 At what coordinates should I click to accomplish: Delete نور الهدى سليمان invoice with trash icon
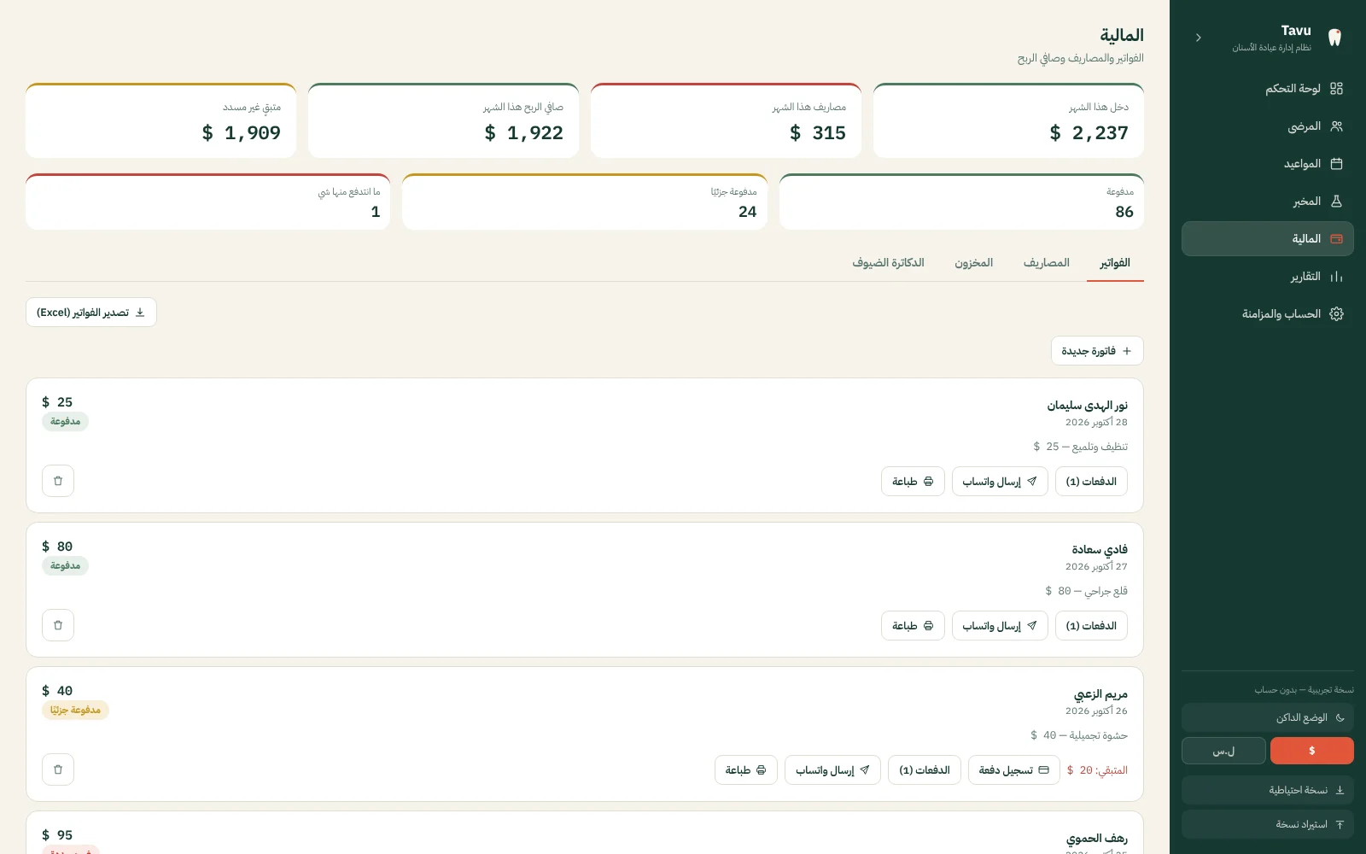point(58,481)
